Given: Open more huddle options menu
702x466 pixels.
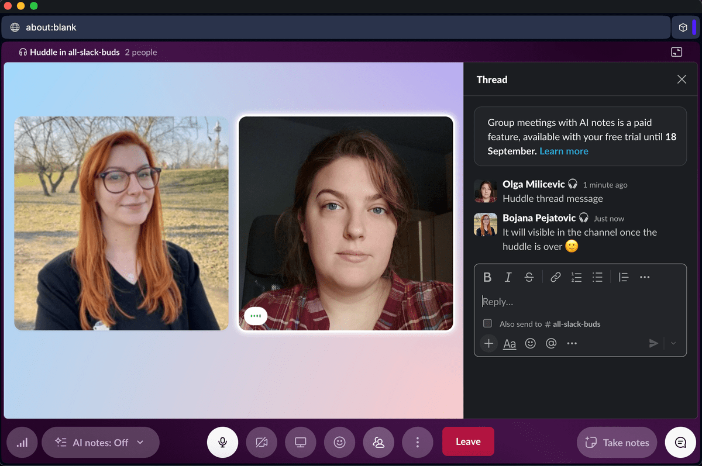Looking at the screenshot, I should [417, 443].
